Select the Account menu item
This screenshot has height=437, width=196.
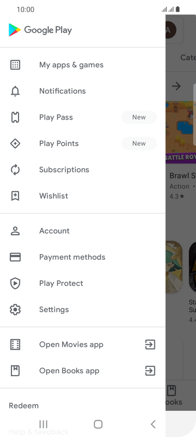[x=83, y=231]
